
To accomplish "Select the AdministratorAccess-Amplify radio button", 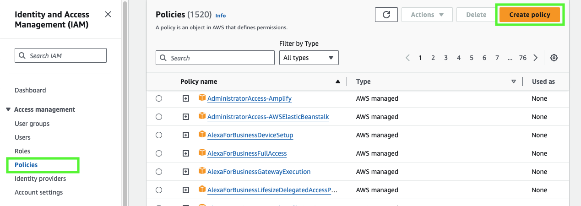I will pyautogui.click(x=159, y=98).
